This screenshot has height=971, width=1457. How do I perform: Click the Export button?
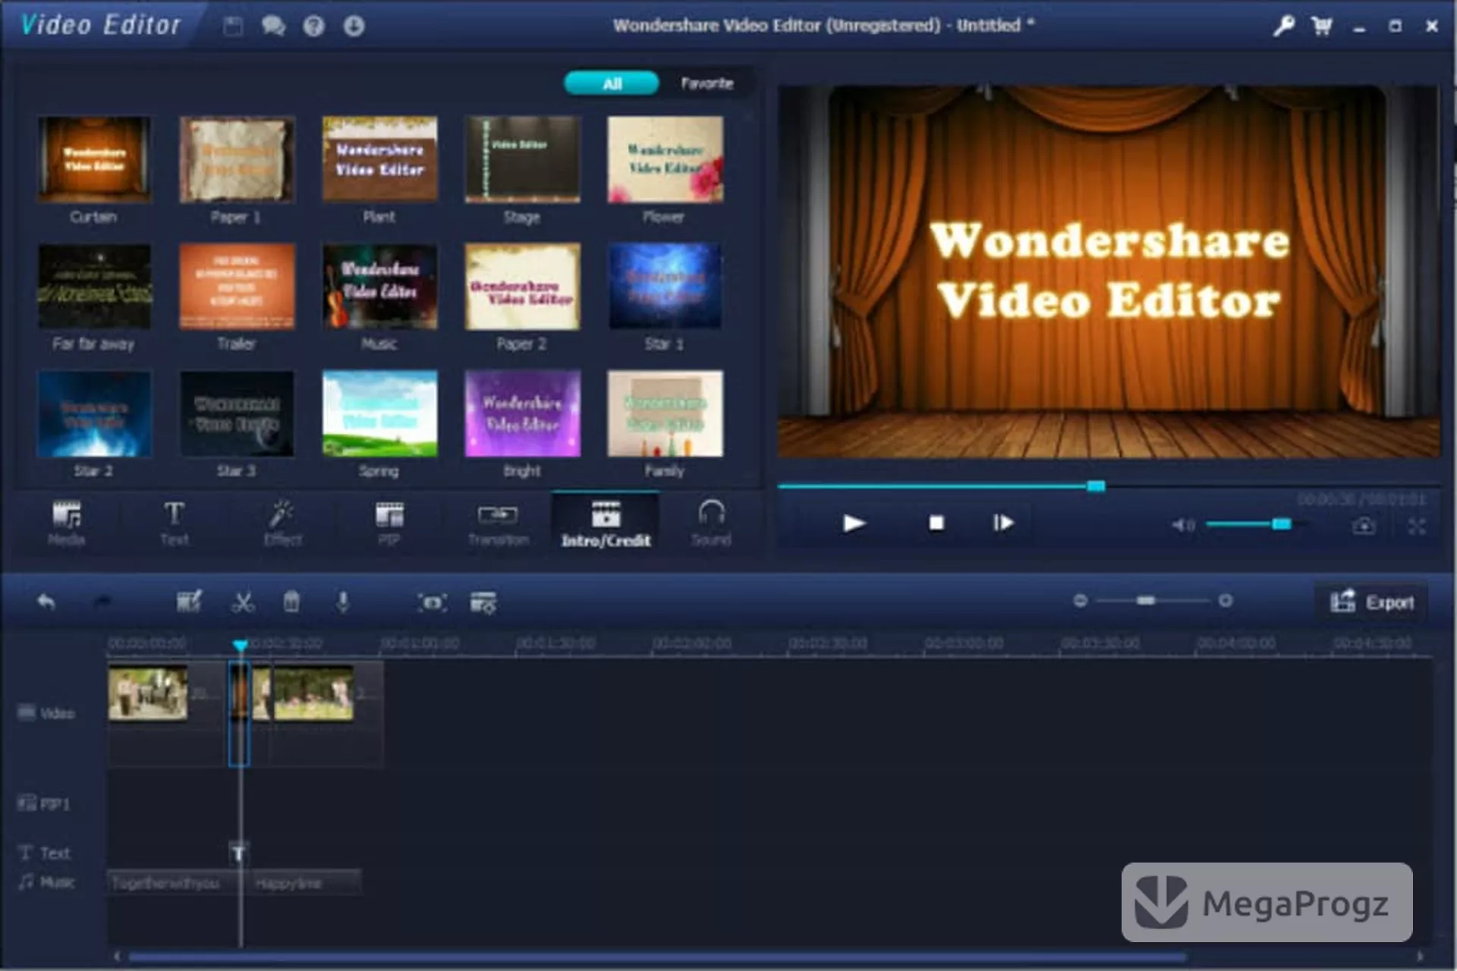coord(1372,602)
